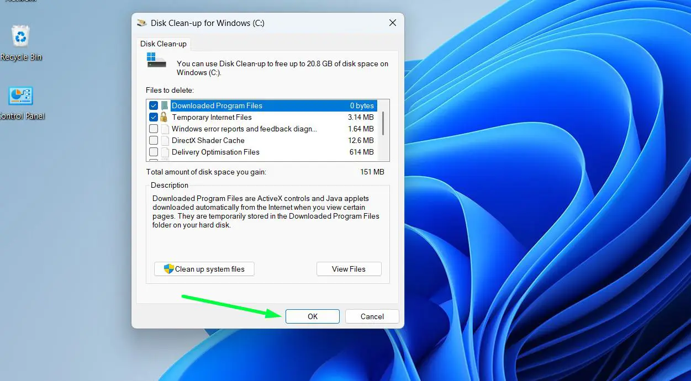Click the file icon beside Downloaded Program Files
Image resolution: width=691 pixels, height=381 pixels.
coord(164,105)
